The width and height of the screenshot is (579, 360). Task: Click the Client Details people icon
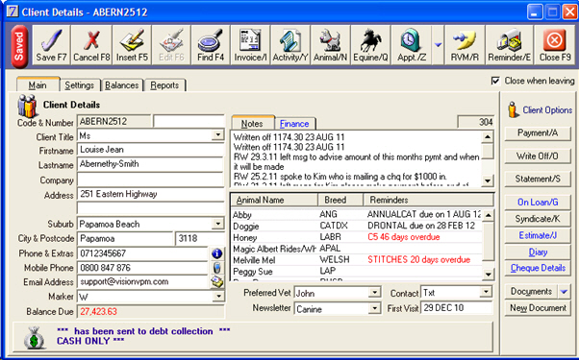tap(28, 107)
